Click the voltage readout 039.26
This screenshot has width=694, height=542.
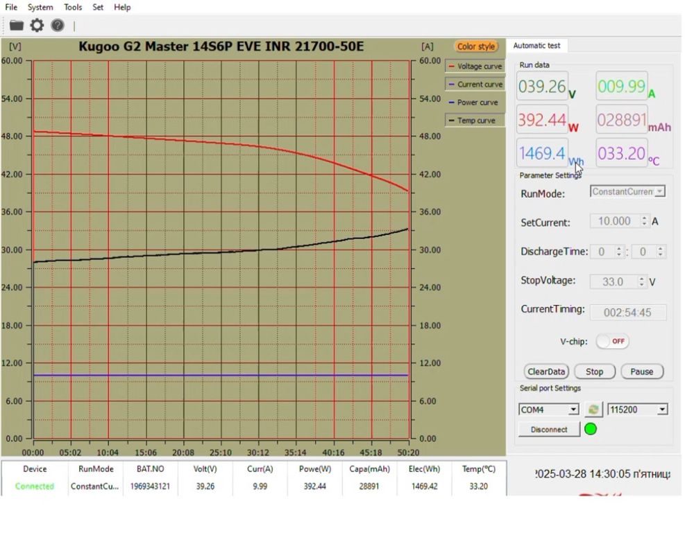click(x=542, y=86)
